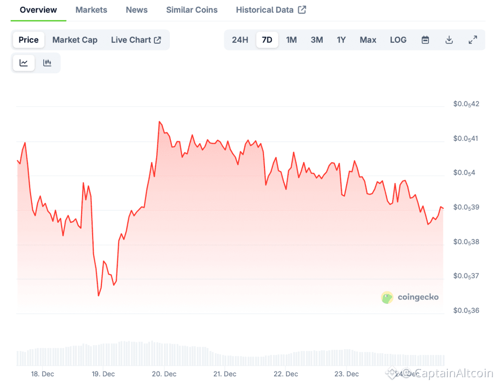This screenshot has width=497, height=385.
Task: Click the $0.0₅42 price axis label
Action: point(466,104)
